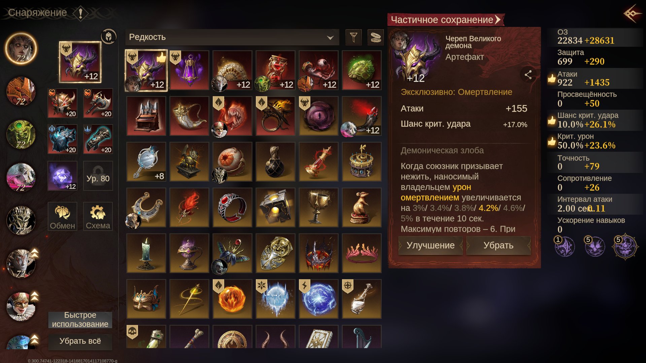Click the Убрать button
This screenshot has width=646, height=363.
[x=498, y=245]
